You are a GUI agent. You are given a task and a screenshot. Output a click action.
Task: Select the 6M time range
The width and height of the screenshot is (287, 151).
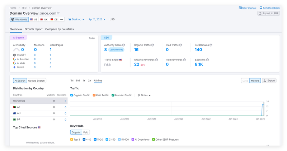pyautogui.click(x=78, y=81)
